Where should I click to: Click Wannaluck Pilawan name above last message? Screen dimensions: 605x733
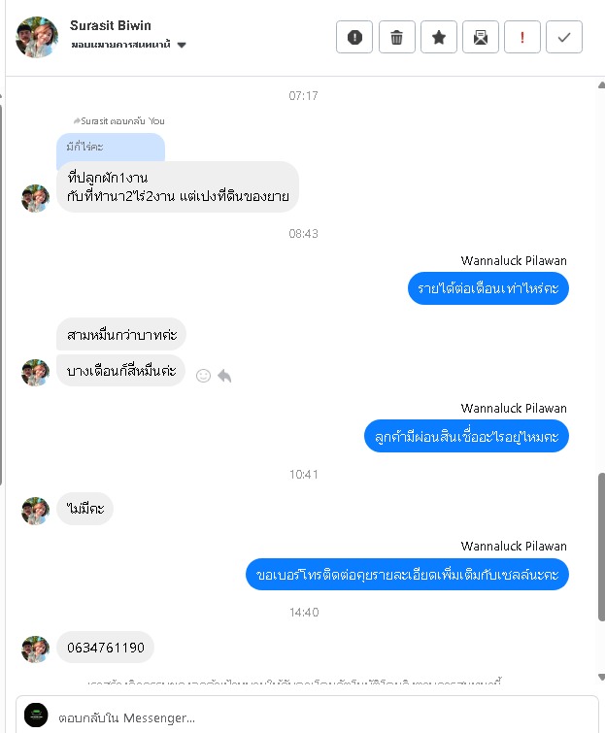coord(514,546)
